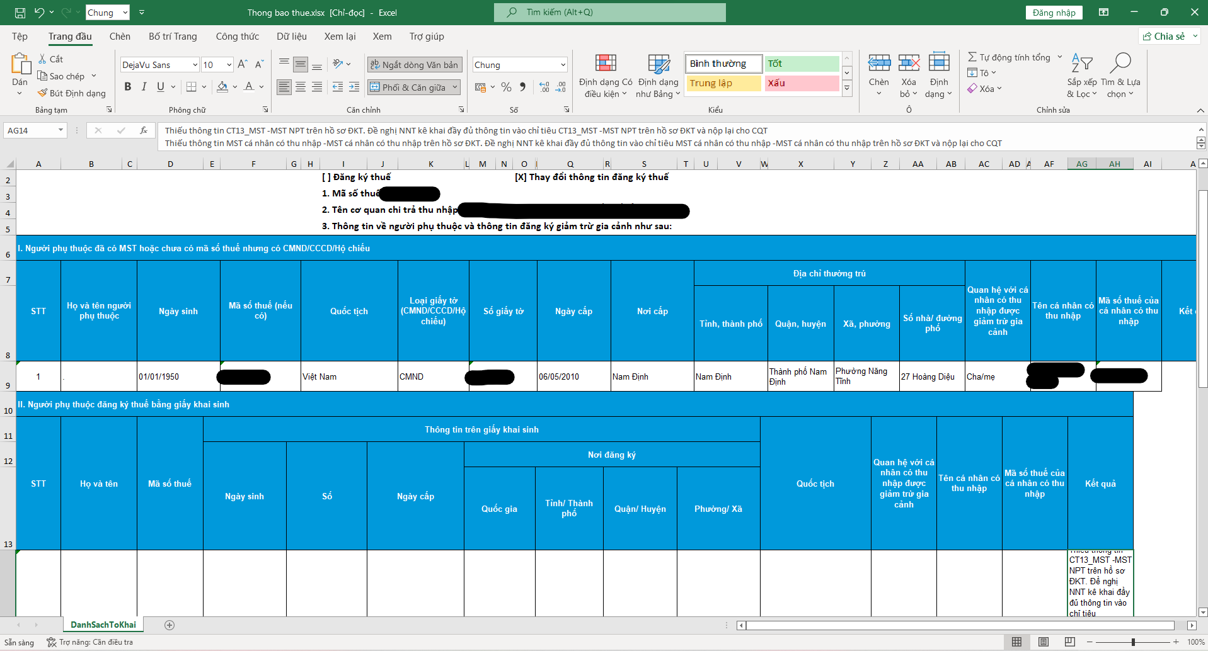Open the font name dropdown DejaVu Sans
Screen dimensions: 1208x651
[195, 65]
